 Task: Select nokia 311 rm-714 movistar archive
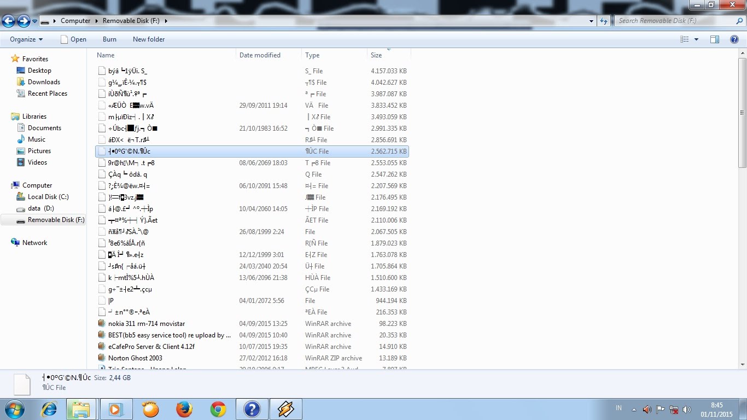[252, 324]
